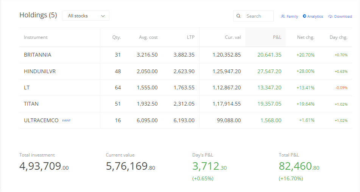360x192 pixels.
Task: Click ULTRACEMCO average cost 6,095.00
Action: (147, 120)
